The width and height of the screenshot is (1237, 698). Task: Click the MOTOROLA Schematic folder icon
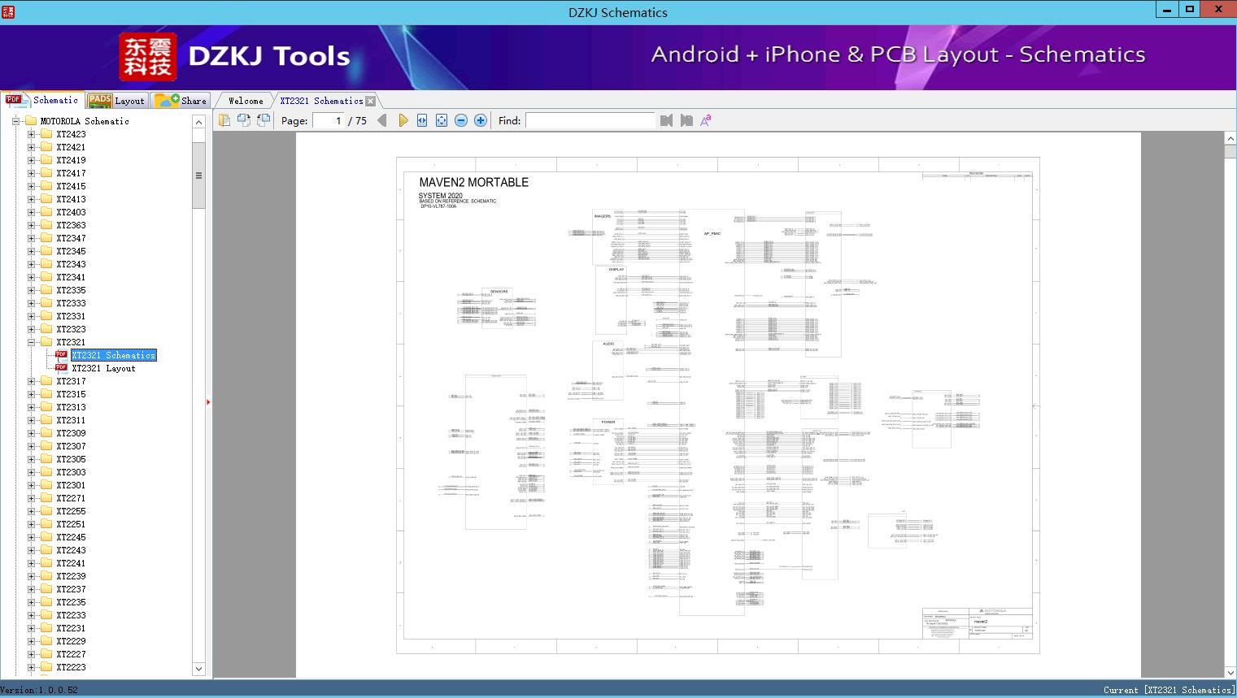31,121
